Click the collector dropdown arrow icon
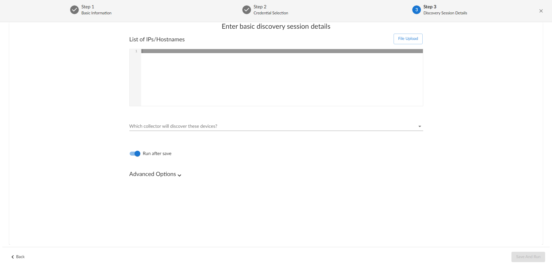 (x=419, y=126)
